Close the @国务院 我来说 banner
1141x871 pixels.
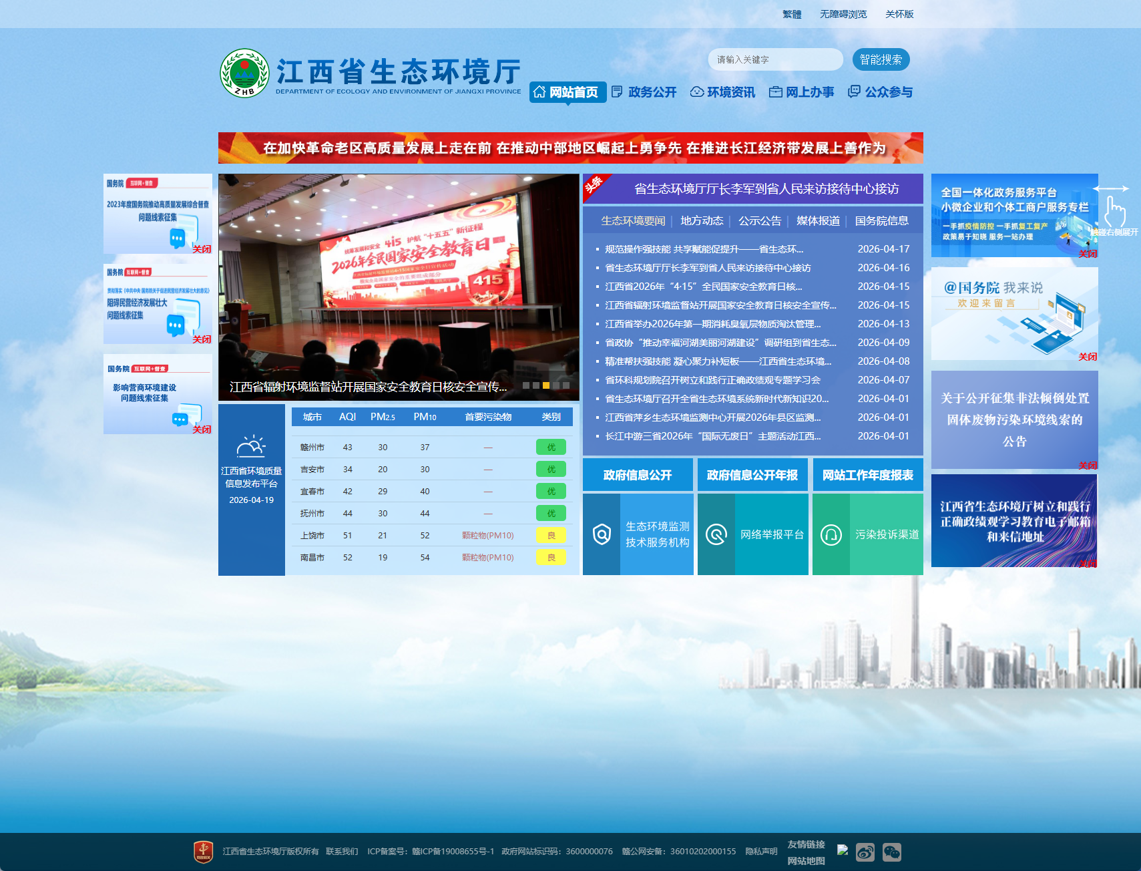pos(1088,357)
